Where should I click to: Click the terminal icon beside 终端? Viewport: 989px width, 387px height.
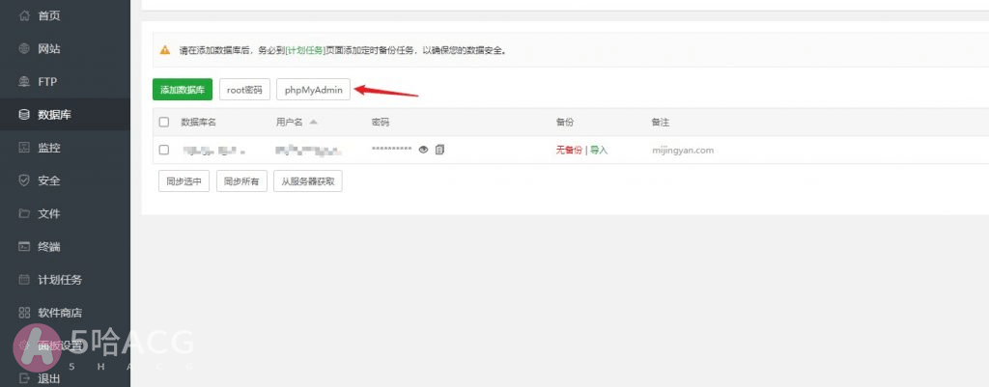(24, 246)
